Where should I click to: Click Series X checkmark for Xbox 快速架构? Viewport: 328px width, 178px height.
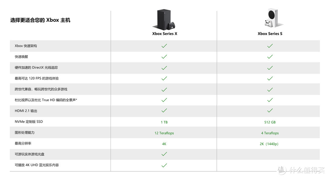point(164,46)
